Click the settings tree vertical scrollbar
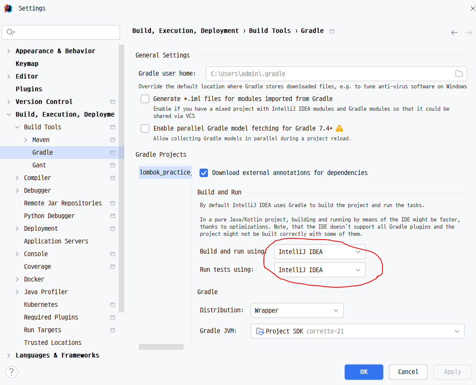476x385 pixels. pyautogui.click(x=122, y=178)
